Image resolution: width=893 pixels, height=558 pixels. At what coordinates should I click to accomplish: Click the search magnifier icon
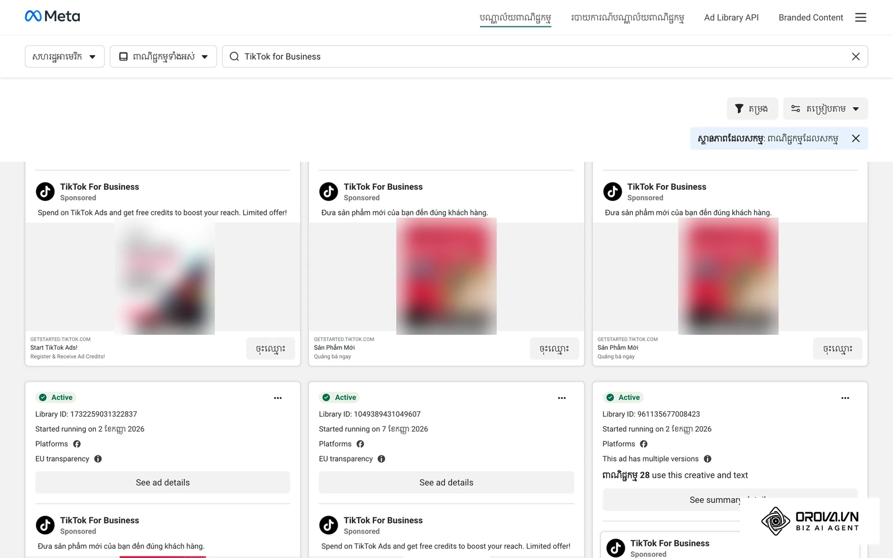(x=234, y=56)
